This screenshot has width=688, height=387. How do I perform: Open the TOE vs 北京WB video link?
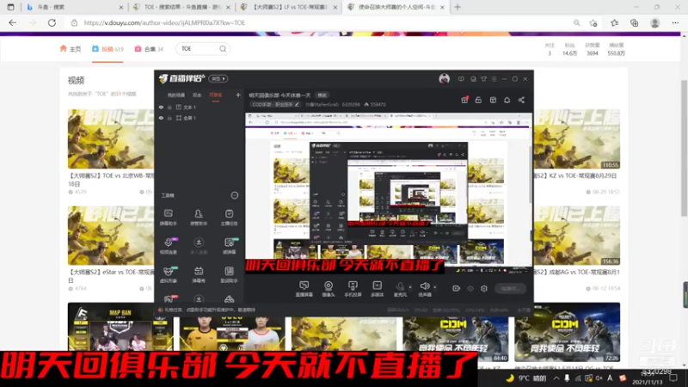click(111, 179)
